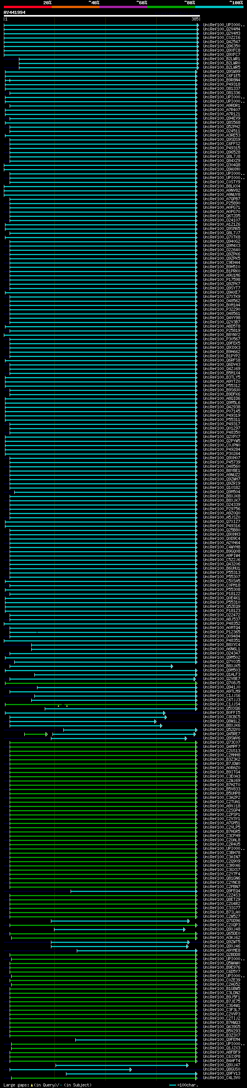Select hit UniRef100_Q639G5
The image size is (247, 1088).
click(x=222, y=1027)
